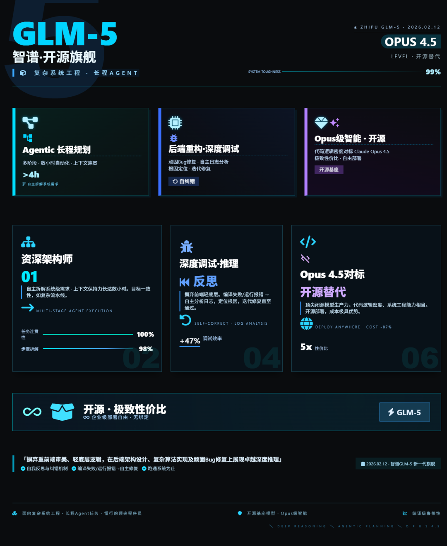Click the 开源基座 tag

(x=329, y=170)
